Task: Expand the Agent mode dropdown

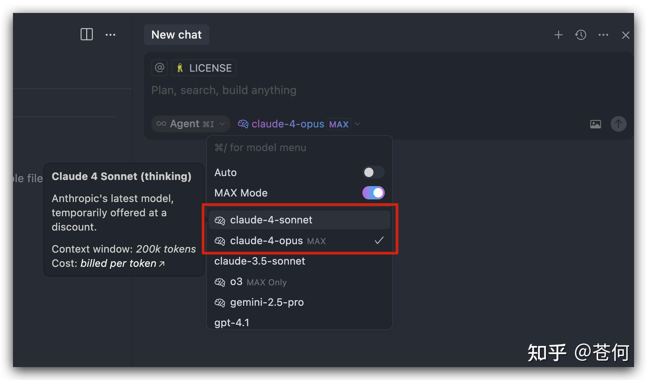Action: click(191, 124)
